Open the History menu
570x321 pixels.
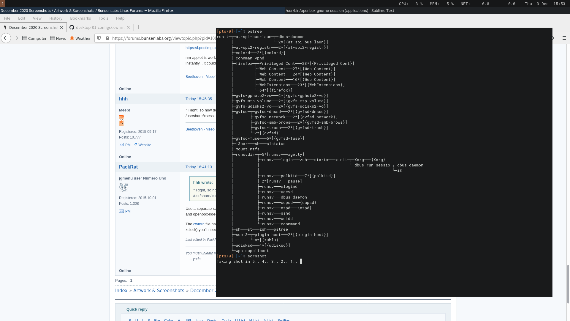pyautogui.click(x=56, y=18)
